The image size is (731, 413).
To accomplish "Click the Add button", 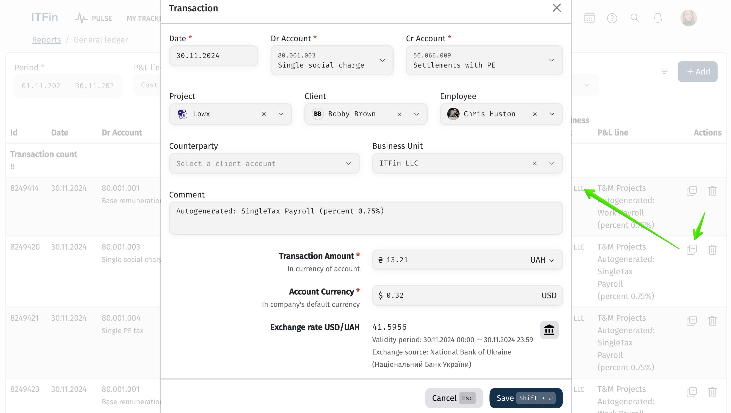I will pos(697,71).
